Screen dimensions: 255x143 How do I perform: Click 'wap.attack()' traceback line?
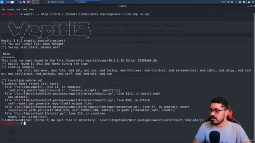click(18, 97)
